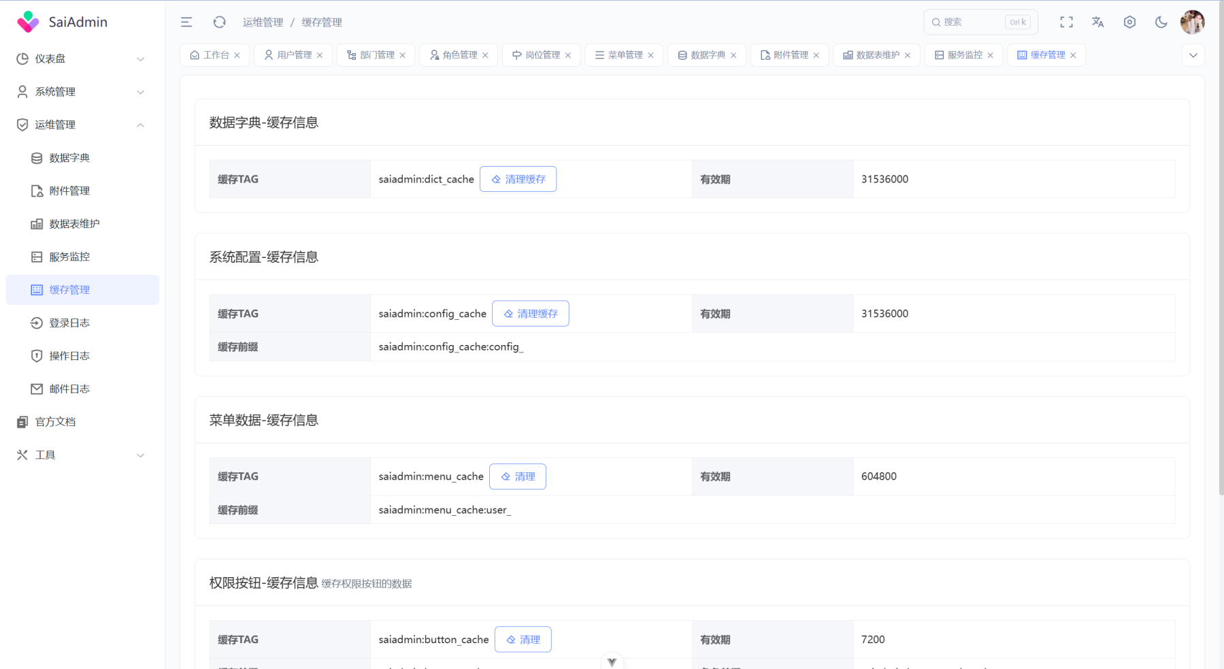The height and width of the screenshot is (669, 1224).
Task: Clear the dict_cache with 清理缓存 button
Action: click(x=518, y=180)
